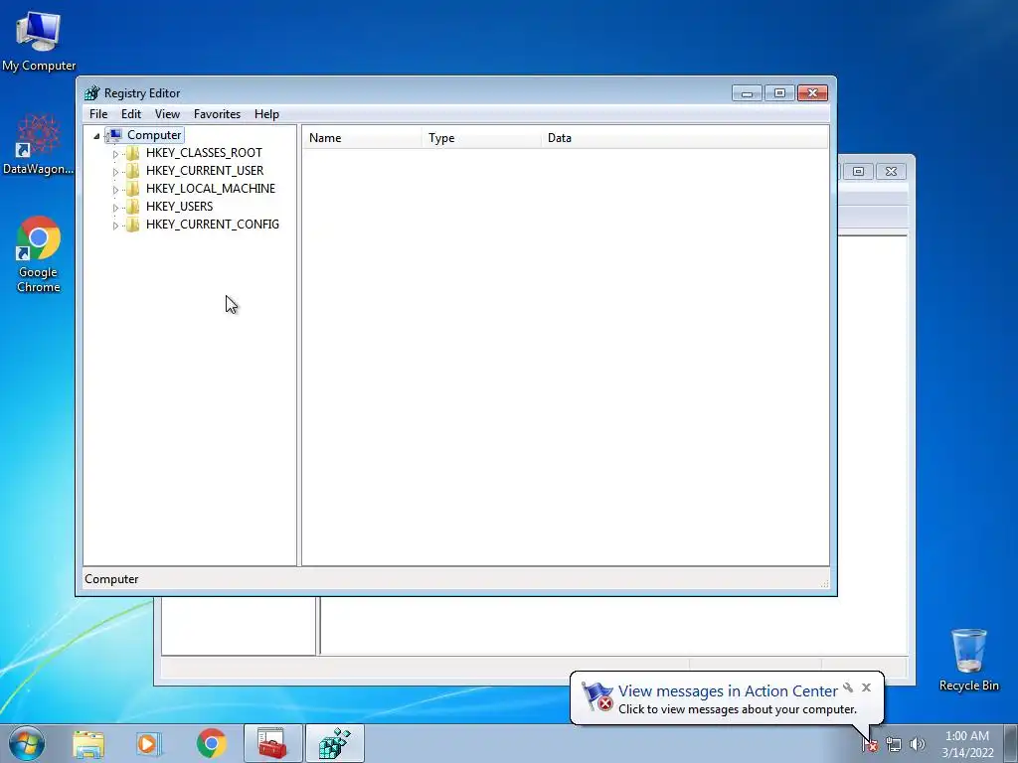Click the taskbar clock showing 1:00 AM

[967, 744]
